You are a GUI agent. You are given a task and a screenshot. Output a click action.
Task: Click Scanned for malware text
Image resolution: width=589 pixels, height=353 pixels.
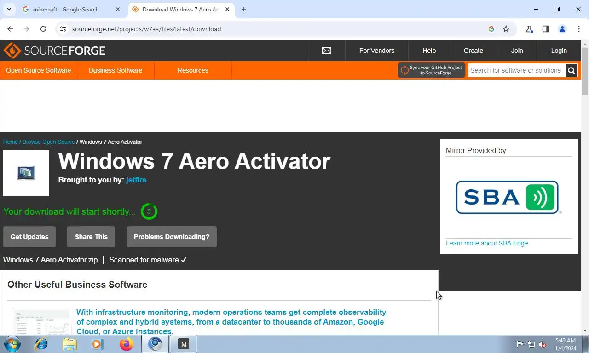[148, 260]
